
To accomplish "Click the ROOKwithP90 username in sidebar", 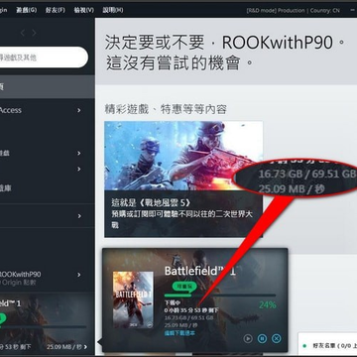I will click(21, 274).
